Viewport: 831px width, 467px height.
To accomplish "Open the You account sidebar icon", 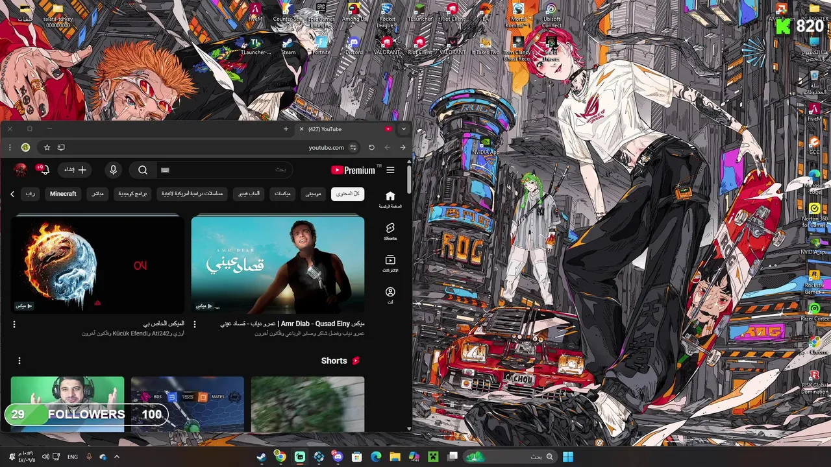I will tap(390, 296).
